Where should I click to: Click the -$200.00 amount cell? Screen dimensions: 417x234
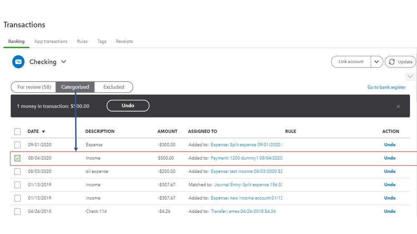point(167,172)
